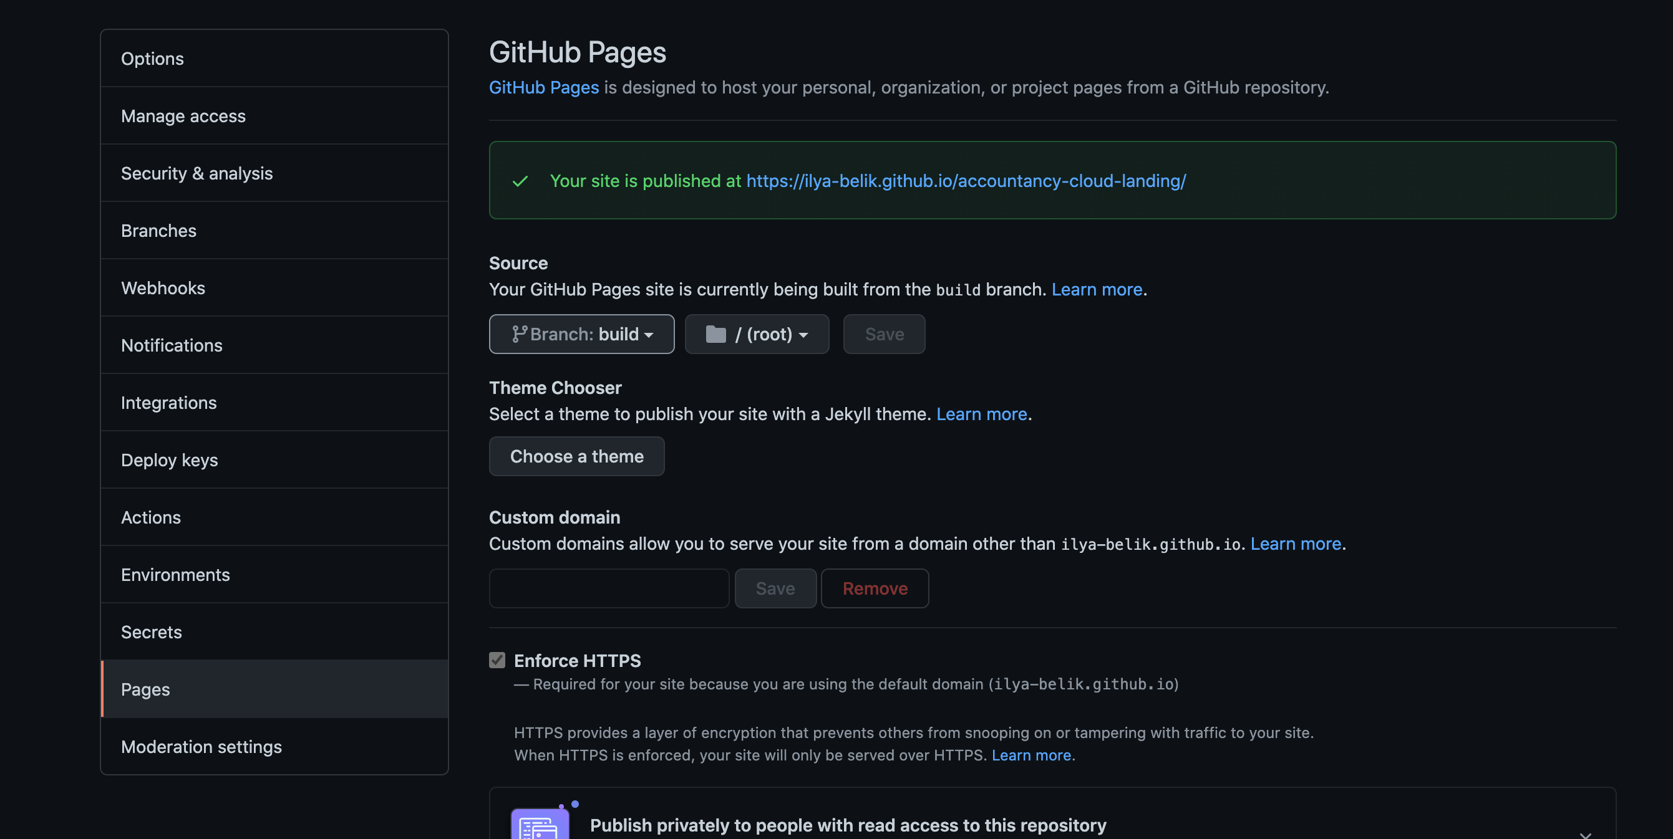Screen dimensions: 1673x839
Task: Open the Webhooks settings tab
Action: tap(163, 287)
